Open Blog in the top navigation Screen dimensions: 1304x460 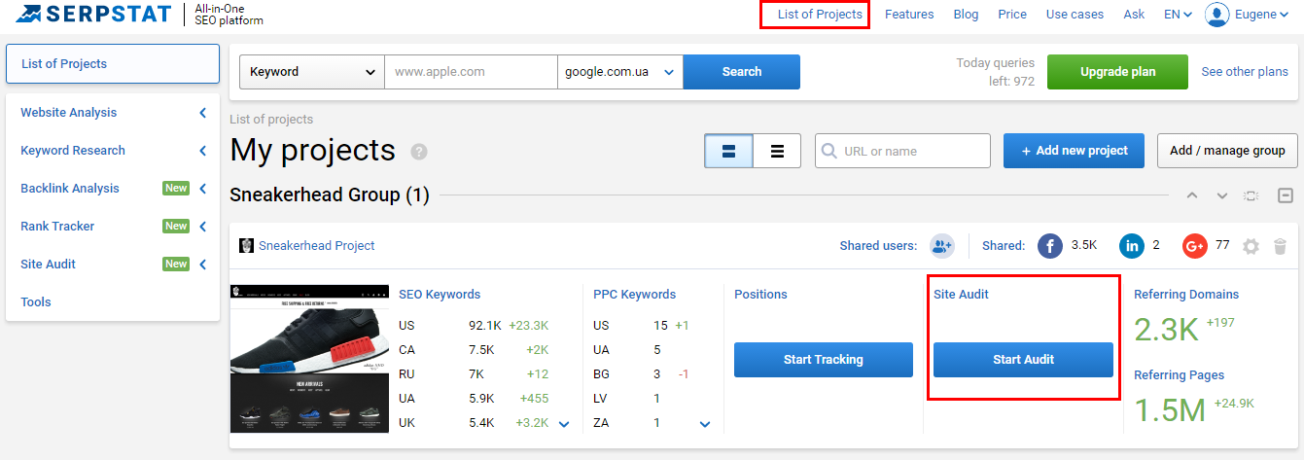click(967, 15)
